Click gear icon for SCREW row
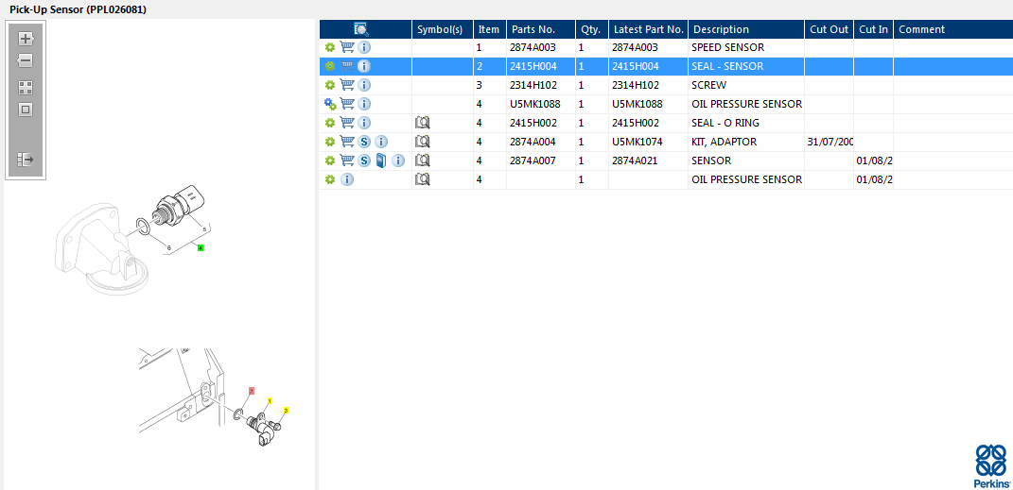1013x490 pixels. coord(329,85)
